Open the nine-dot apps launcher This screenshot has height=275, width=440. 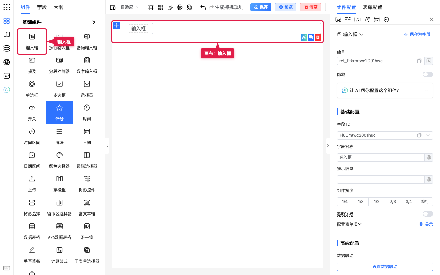coord(7,7)
